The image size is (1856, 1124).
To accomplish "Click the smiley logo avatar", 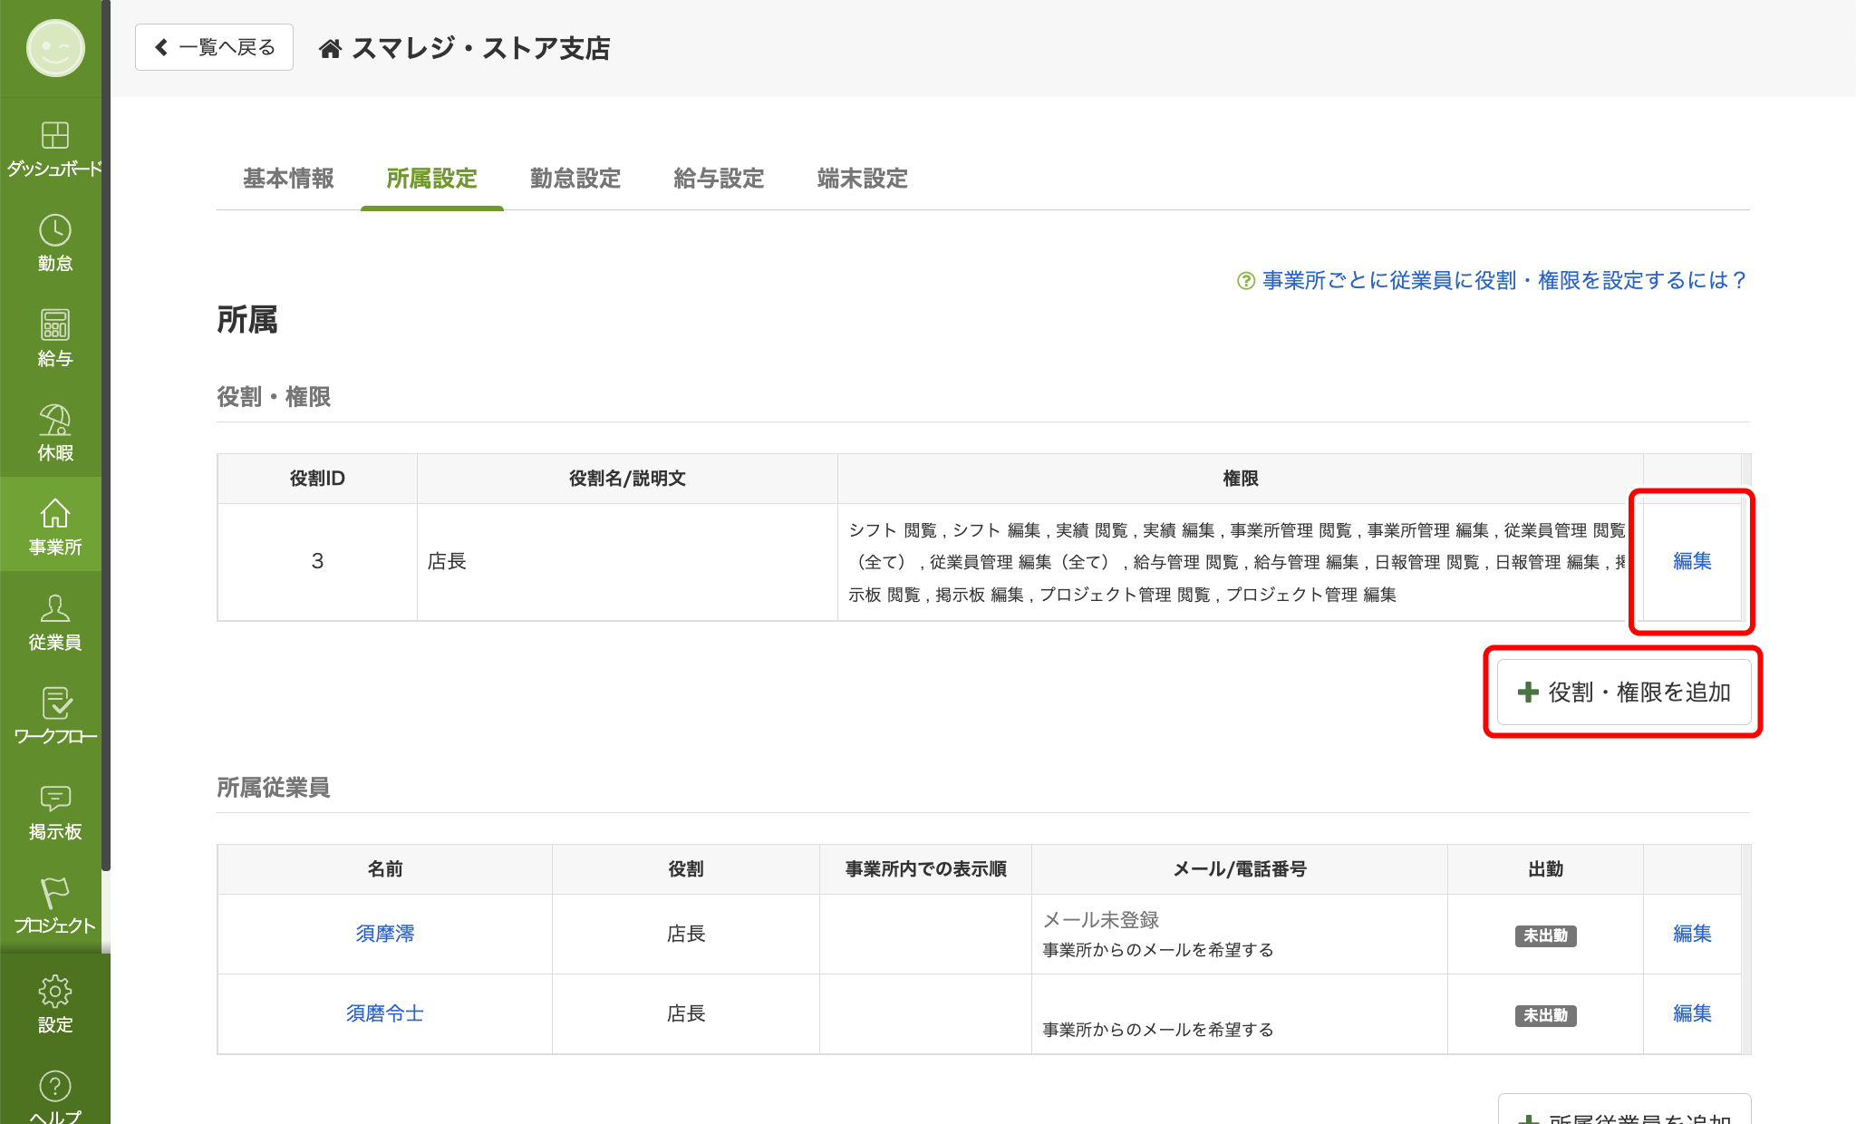I will [x=55, y=48].
